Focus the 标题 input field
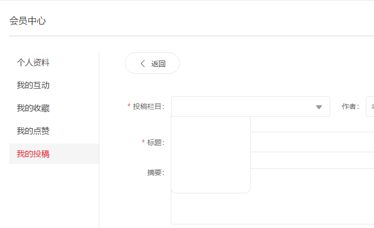This screenshot has width=374, height=228. (311, 142)
